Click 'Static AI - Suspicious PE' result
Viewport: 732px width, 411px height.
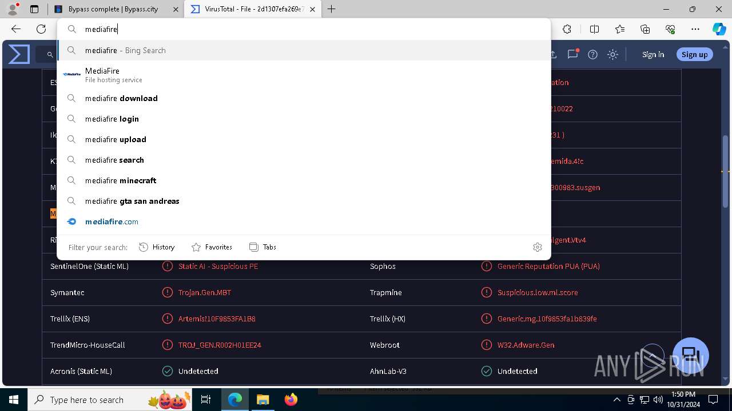click(218, 266)
